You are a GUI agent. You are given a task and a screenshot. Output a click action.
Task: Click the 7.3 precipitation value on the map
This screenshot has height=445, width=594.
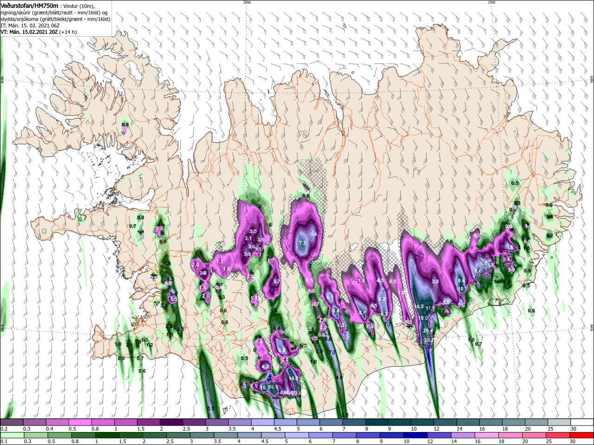[x=370, y=326]
